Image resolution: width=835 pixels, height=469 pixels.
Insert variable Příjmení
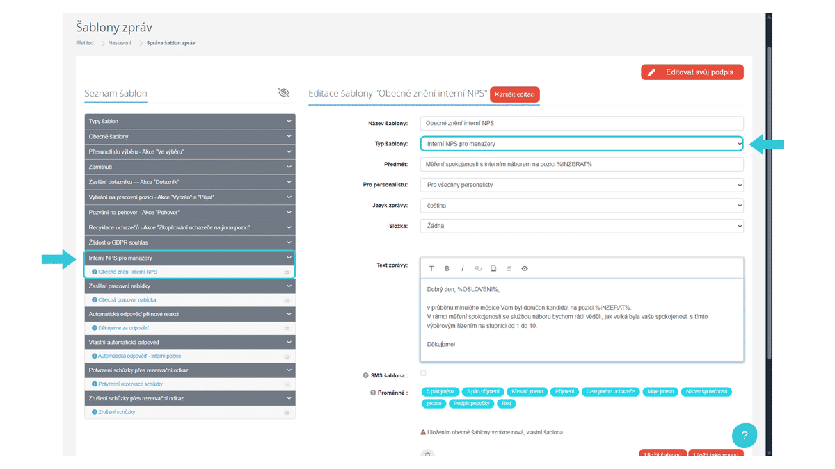click(x=564, y=392)
